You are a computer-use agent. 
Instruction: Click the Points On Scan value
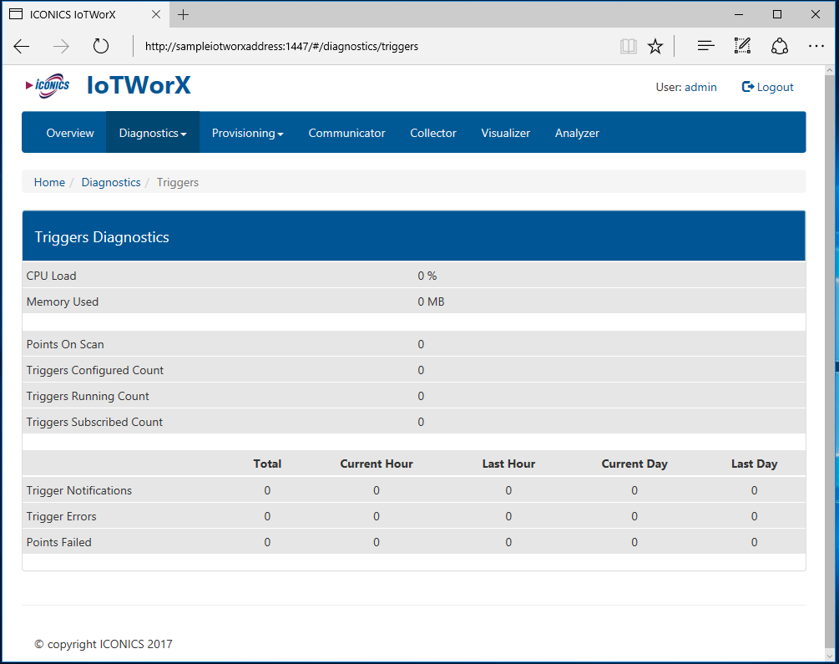421,344
